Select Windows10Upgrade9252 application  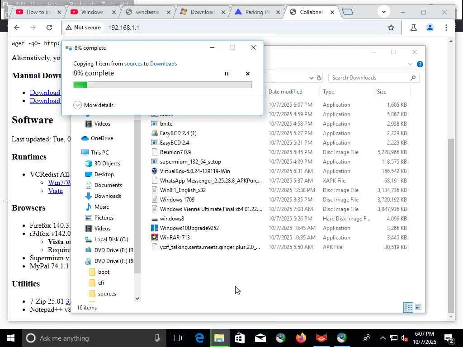189,228
